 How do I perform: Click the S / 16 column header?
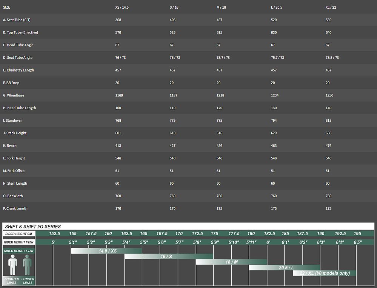click(x=174, y=8)
